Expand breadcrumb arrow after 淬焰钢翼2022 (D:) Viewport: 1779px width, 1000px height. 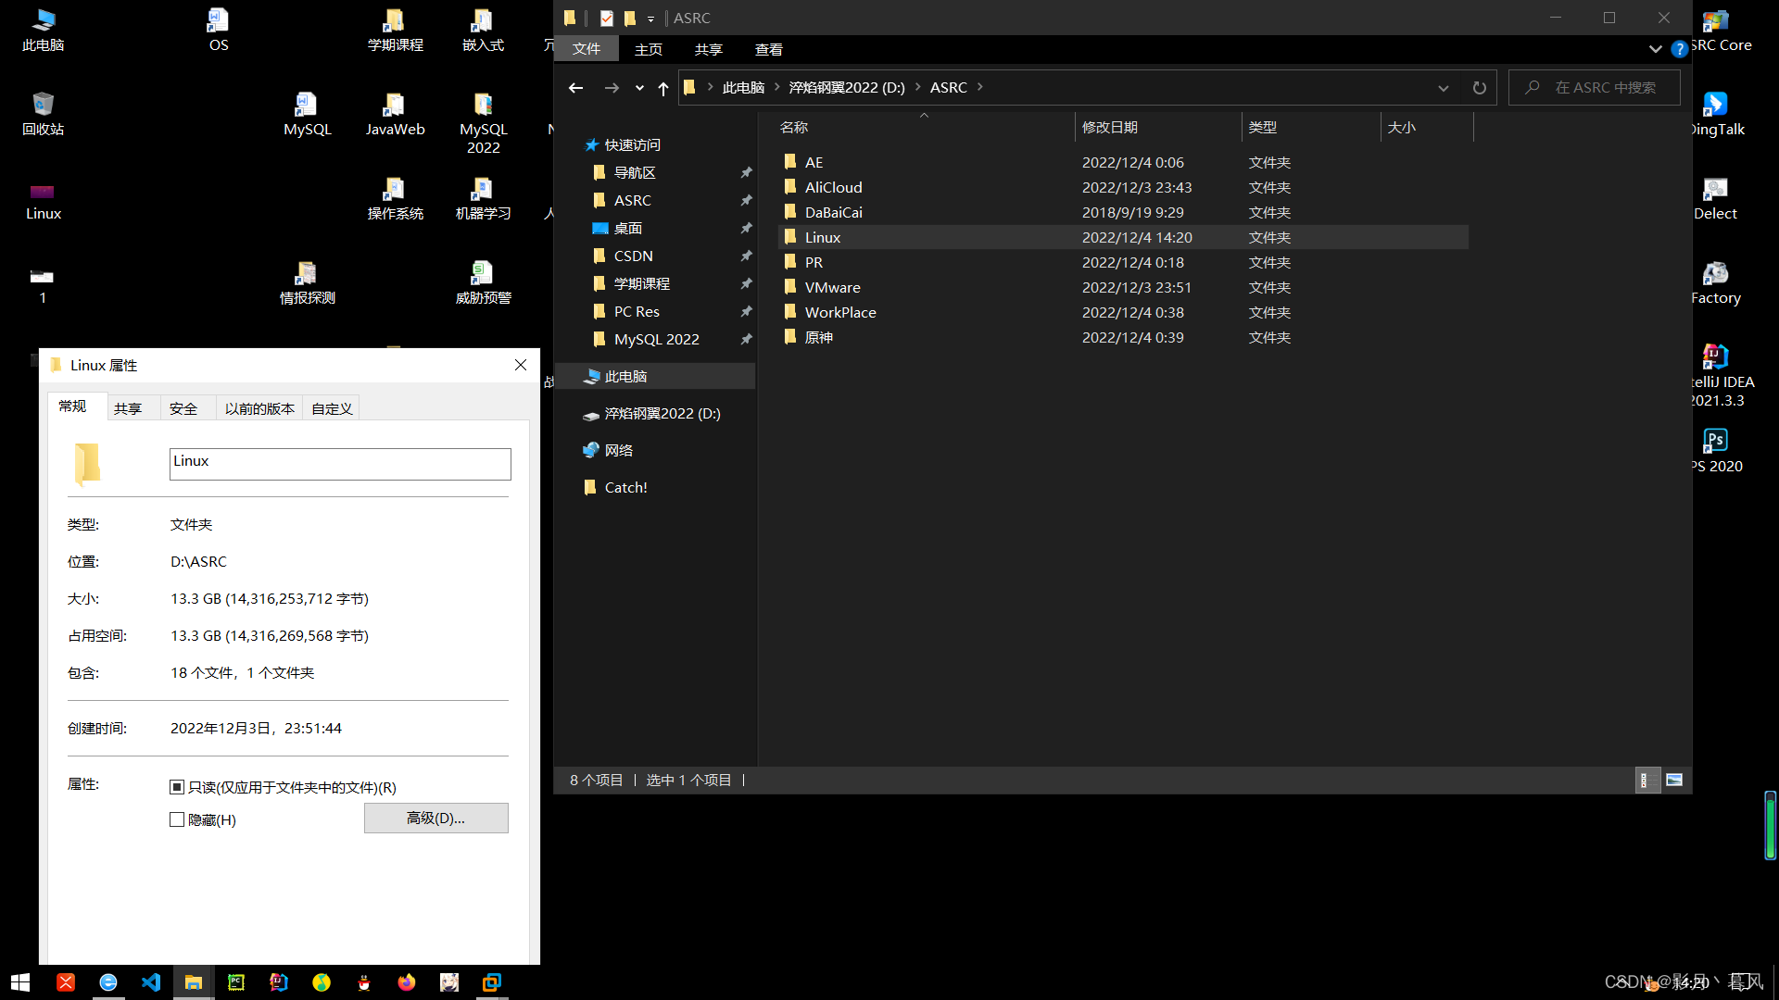tap(918, 87)
